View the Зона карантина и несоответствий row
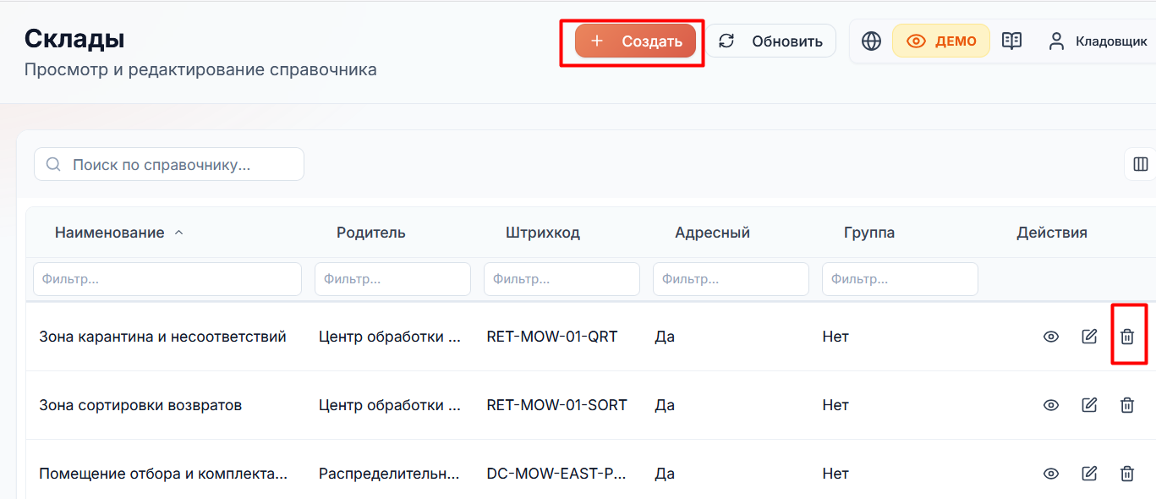The image size is (1156, 499). pos(1051,337)
